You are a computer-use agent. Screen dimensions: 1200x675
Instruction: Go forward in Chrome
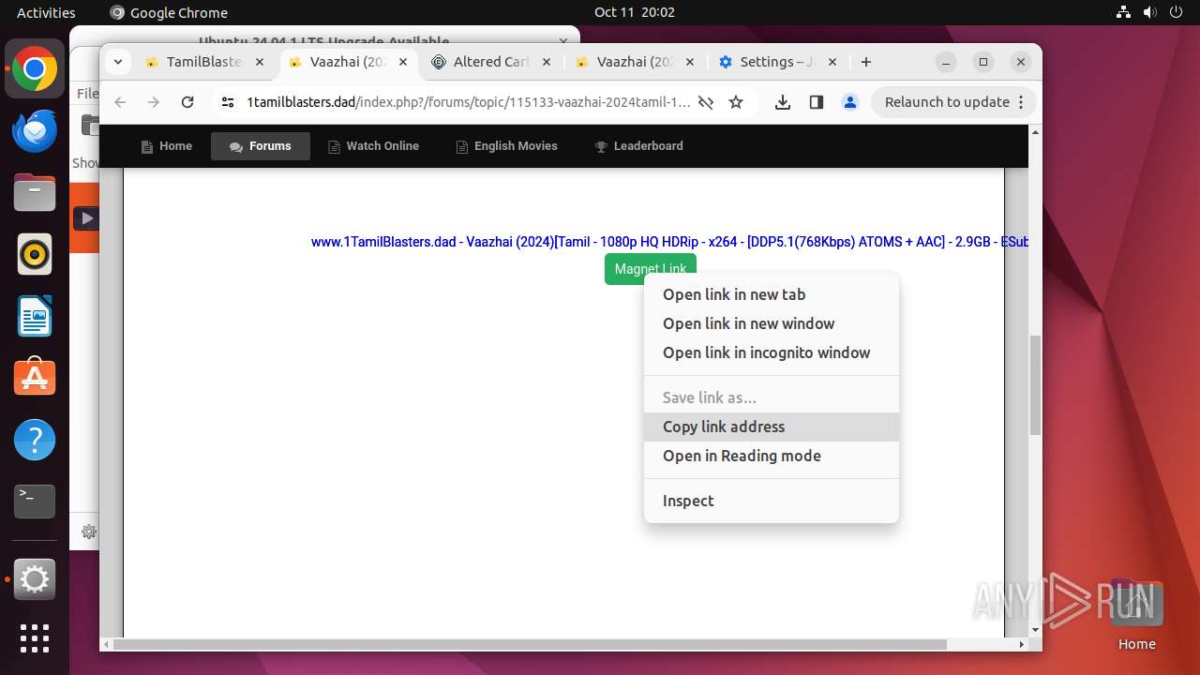tap(154, 102)
